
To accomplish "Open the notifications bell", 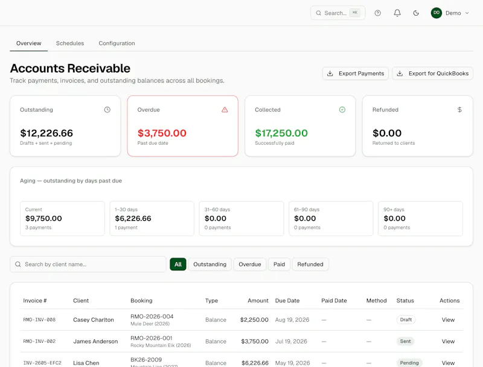I will click(397, 13).
